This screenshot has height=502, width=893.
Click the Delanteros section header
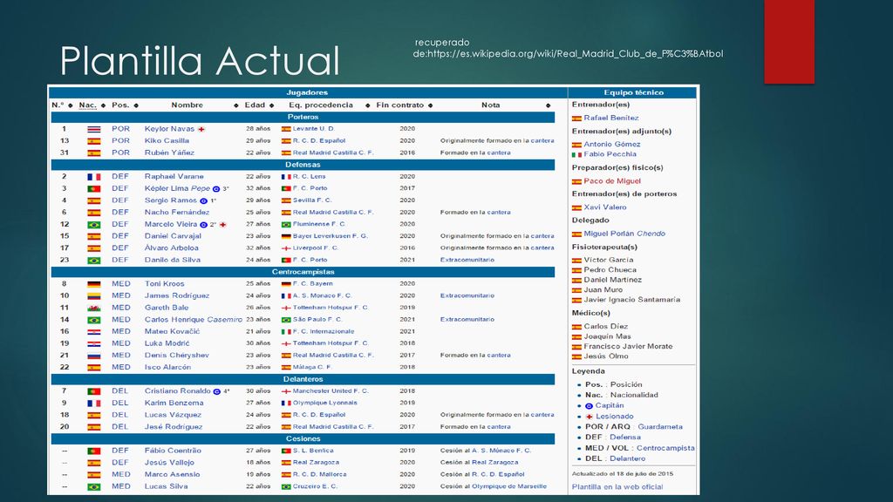(x=303, y=380)
